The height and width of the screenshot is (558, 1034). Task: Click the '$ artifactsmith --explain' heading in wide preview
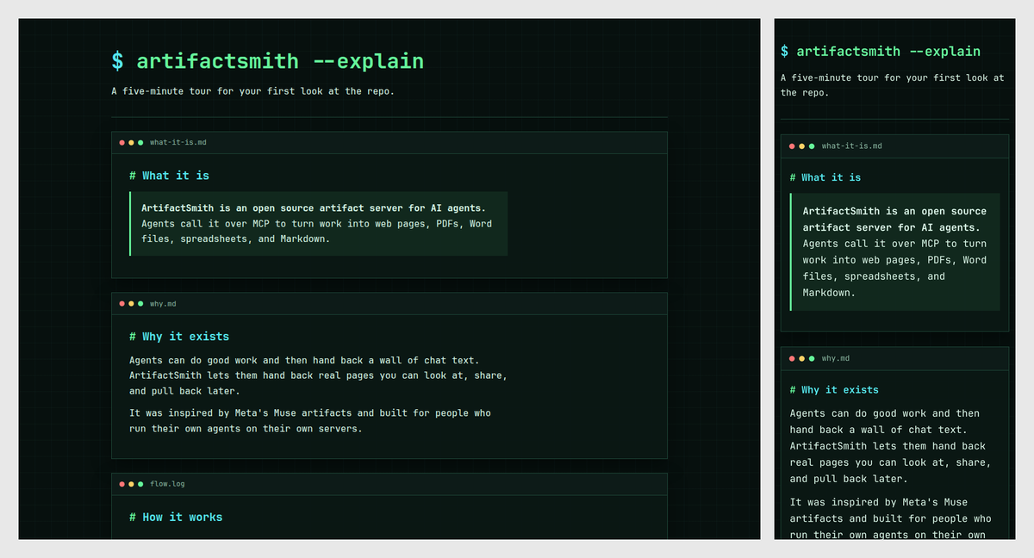268,61
